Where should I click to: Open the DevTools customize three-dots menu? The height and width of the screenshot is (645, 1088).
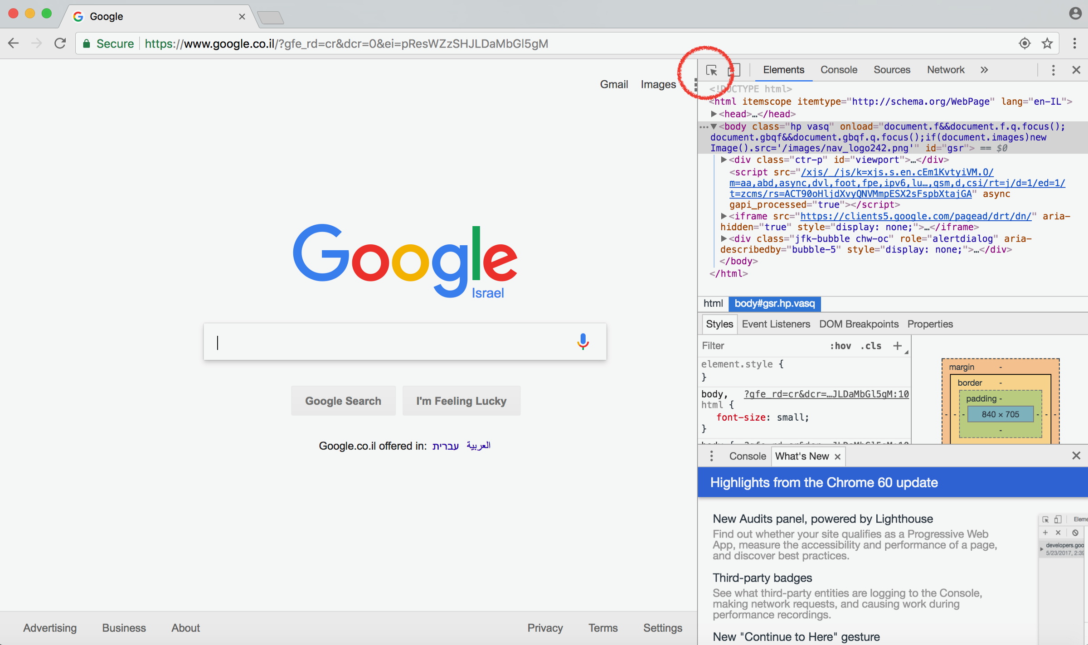(x=1053, y=70)
